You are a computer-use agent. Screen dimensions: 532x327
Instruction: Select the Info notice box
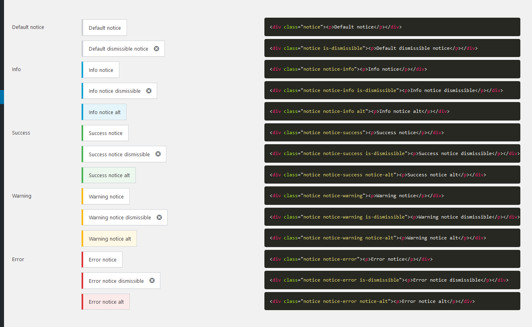[100, 70]
